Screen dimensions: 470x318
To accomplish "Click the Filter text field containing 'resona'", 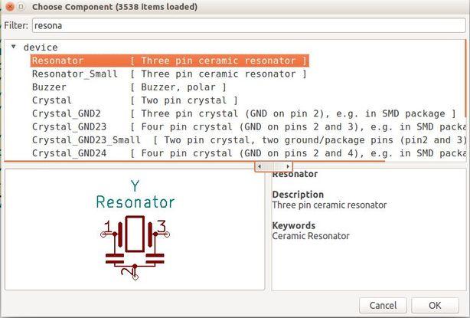I will pyautogui.click(x=249, y=25).
